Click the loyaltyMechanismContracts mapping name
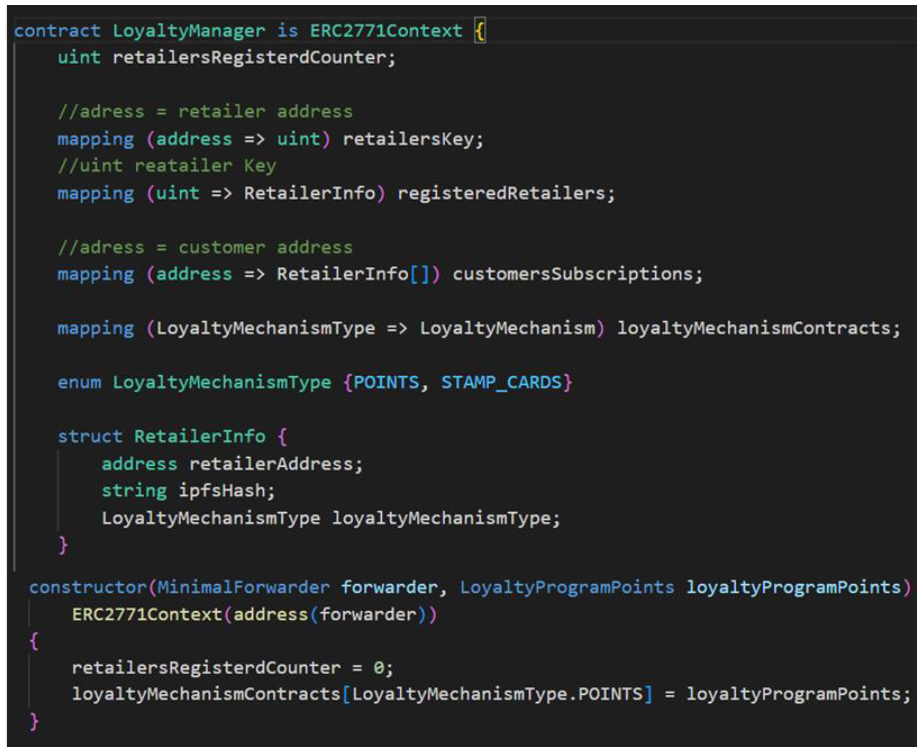The width and height of the screenshot is (923, 756). click(753, 328)
